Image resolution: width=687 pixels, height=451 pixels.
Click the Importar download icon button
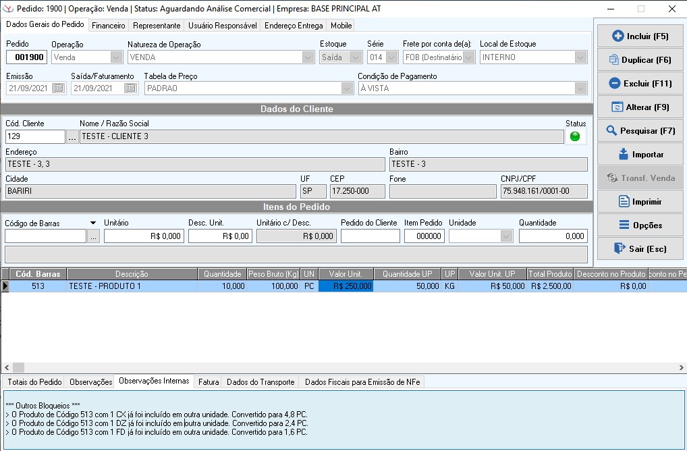639,155
